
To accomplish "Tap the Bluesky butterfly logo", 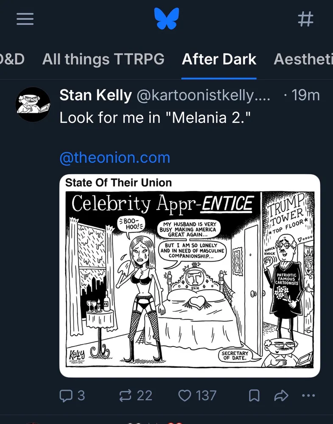I will 167,19.
